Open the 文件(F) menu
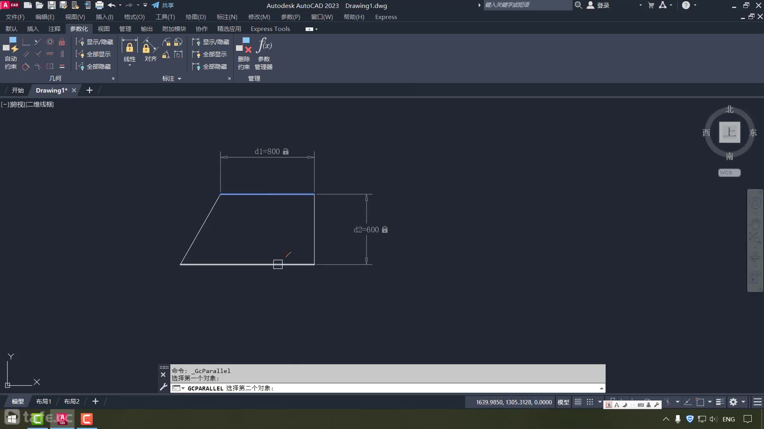Viewport: 764px width, 429px height. click(15, 17)
